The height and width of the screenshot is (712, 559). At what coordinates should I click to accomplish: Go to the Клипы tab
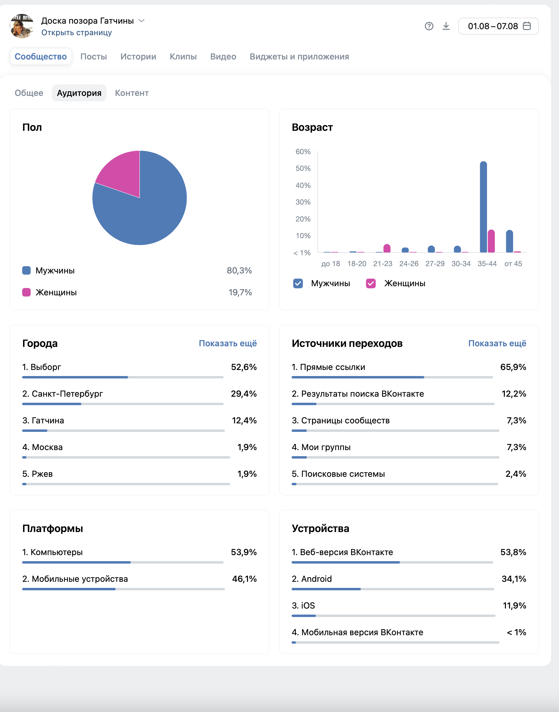[x=183, y=57]
